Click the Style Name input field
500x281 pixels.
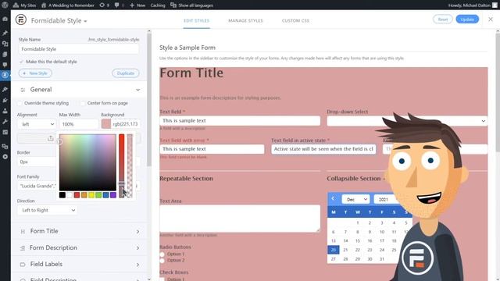click(78, 49)
